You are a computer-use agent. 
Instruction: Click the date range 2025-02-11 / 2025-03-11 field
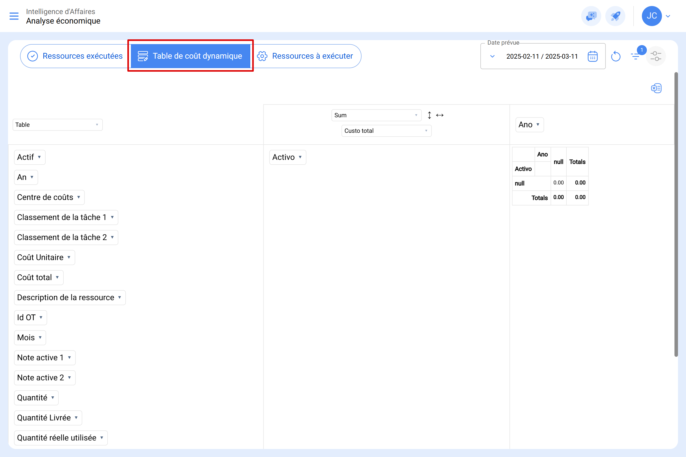pyautogui.click(x=542, y=56)
